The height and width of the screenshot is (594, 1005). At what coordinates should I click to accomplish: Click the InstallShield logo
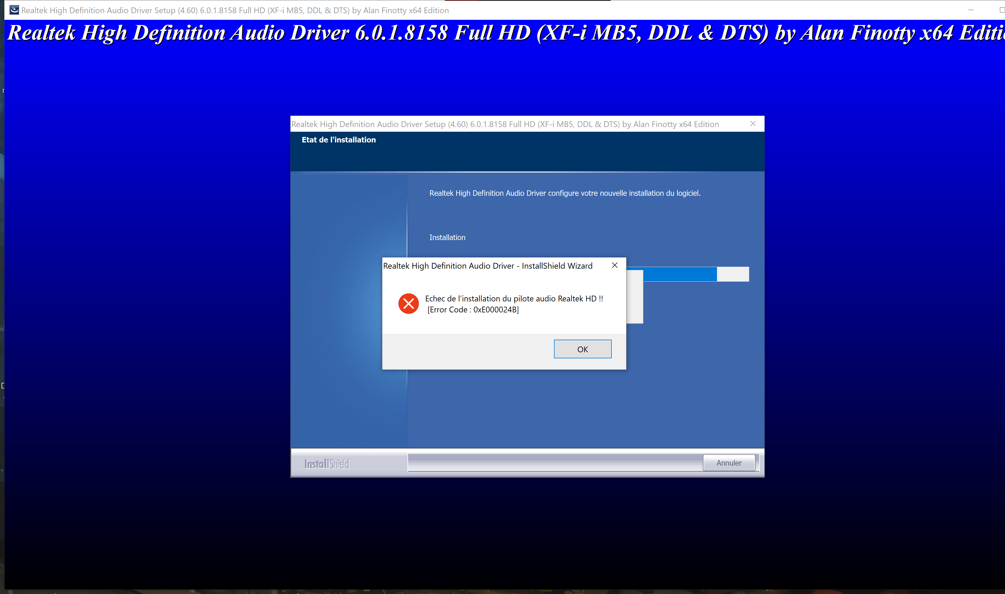[x=327, y=464]
